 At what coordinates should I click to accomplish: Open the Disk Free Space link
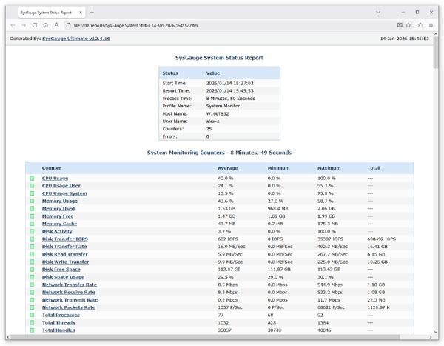[61, 270]
